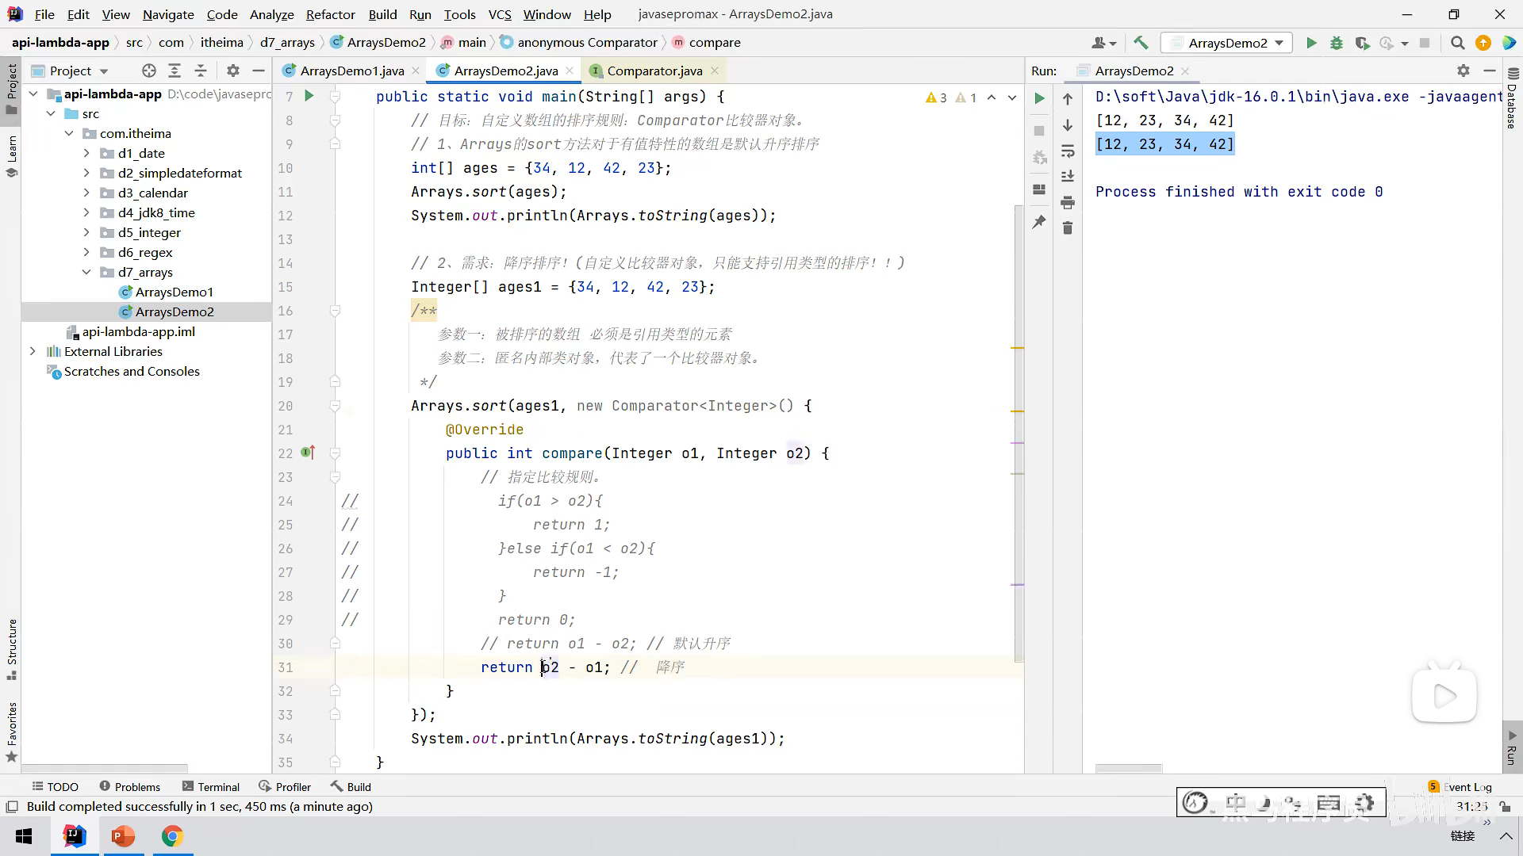Click Select Opened File target icon
The image size is (1523, 856).
click(x=148, y=71)
